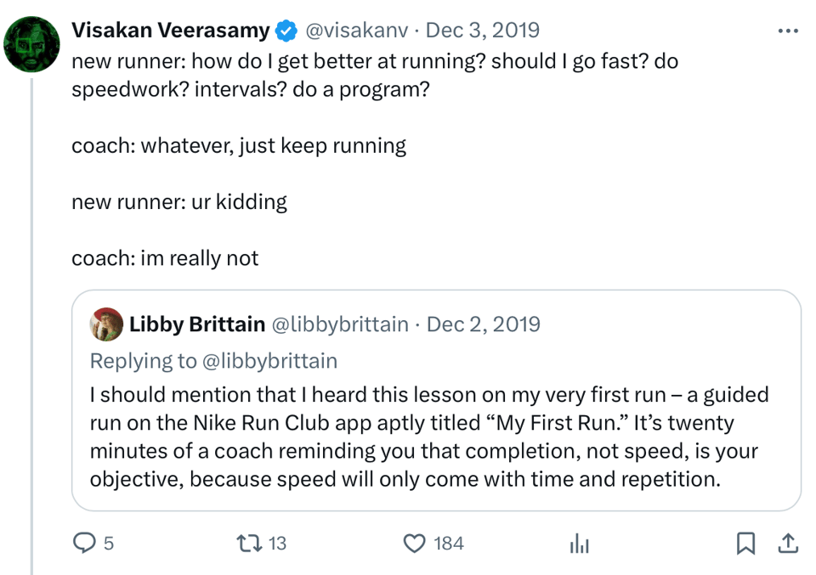This screenshot has width=816, height=575.
Task: Click the retweet arrows icon
Action: (x=249, y=544)
